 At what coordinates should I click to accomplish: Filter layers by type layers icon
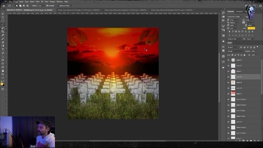pyautogui.click(x=248, y=47)
